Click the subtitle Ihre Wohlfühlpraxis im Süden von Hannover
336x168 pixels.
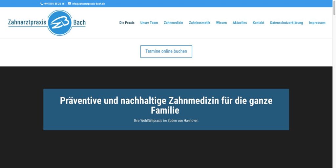166,121
